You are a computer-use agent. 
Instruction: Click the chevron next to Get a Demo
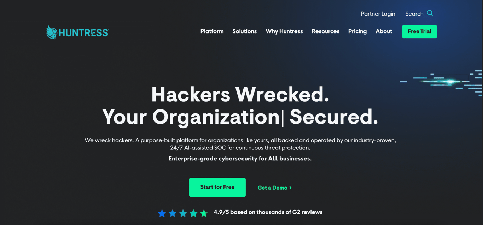(291, 188)
